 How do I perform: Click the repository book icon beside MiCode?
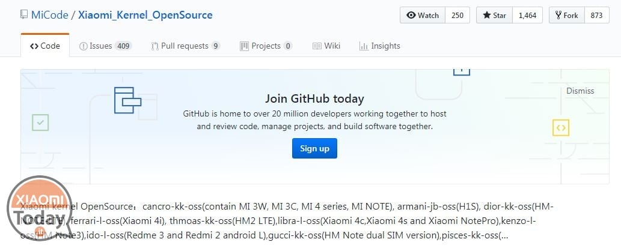click(24, 15)
